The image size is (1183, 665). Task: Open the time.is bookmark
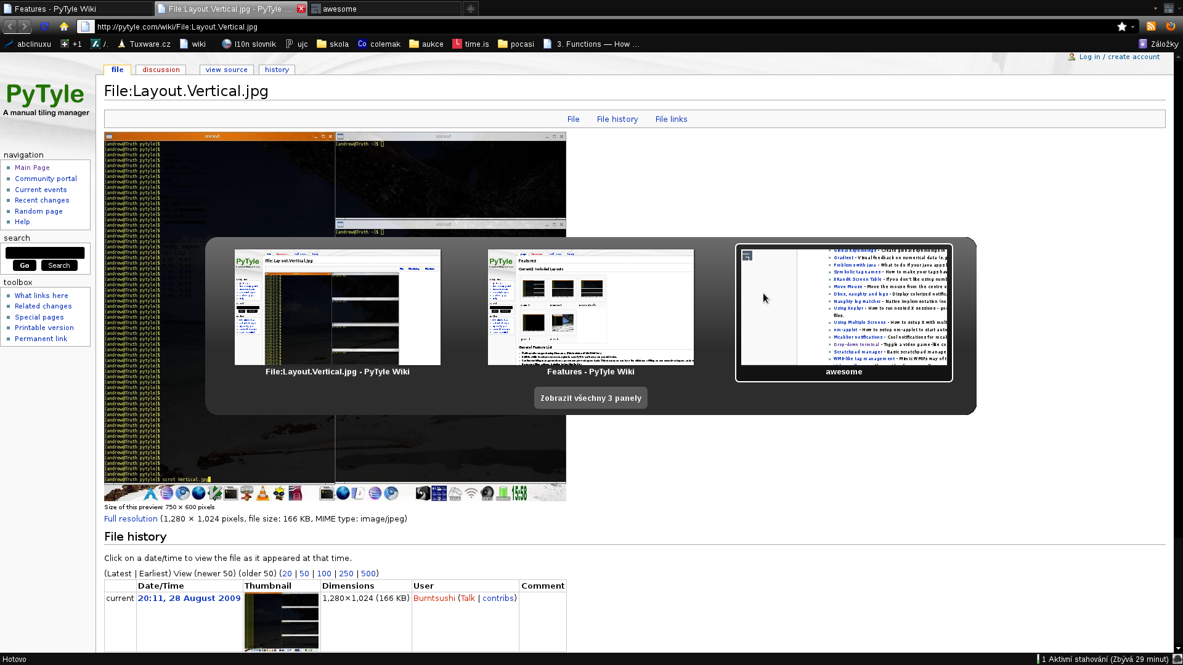click(471, 44)
